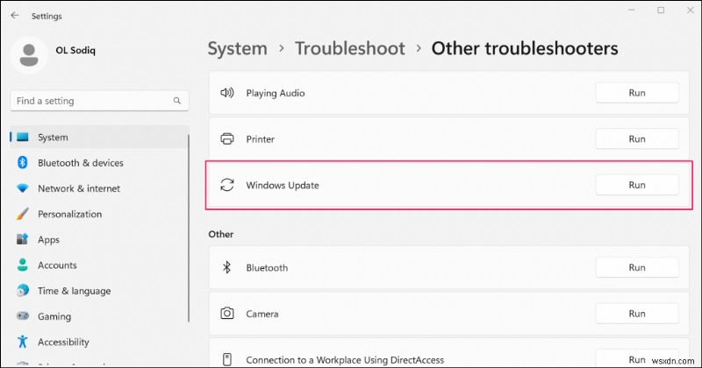
Task: Open the System settings category
Action: (99, 138)
